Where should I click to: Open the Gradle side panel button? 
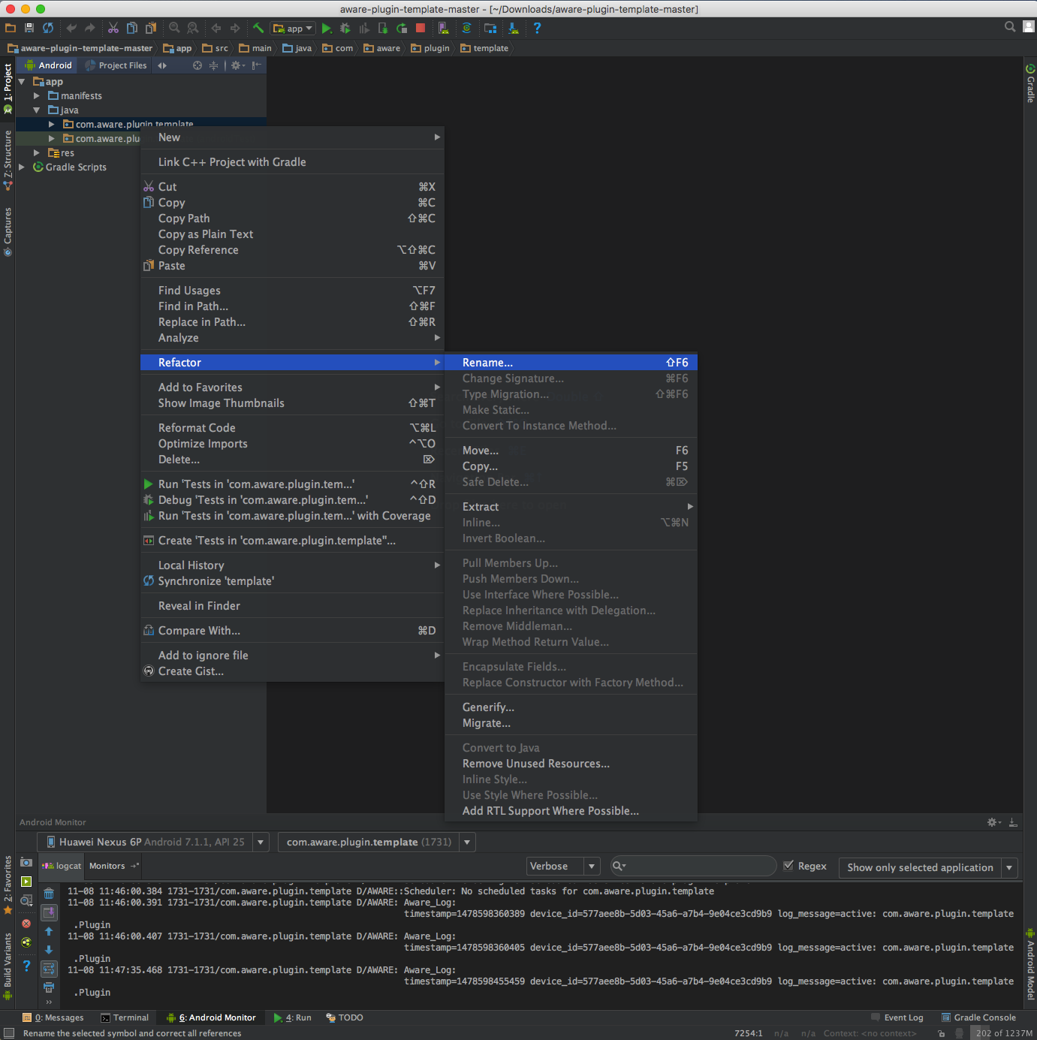tap(1030, 83)
